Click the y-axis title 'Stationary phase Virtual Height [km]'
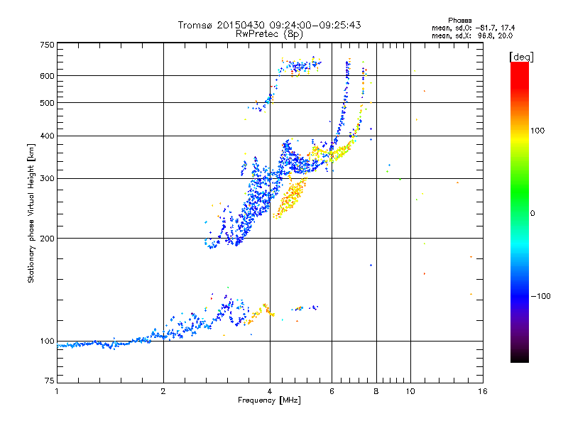568x426 pixels. [x=31, y=213]
